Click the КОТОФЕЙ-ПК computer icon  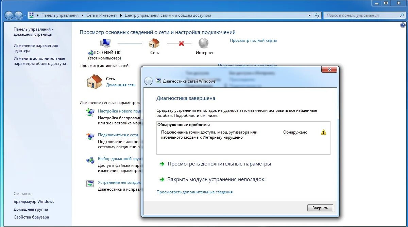pos(105,43)
